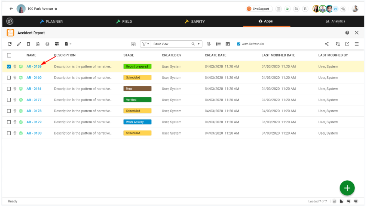The width and height of the screenshot is (367, 207).
Task: Toggle Auto Refresh On checkbox
Action: [239, 44]
